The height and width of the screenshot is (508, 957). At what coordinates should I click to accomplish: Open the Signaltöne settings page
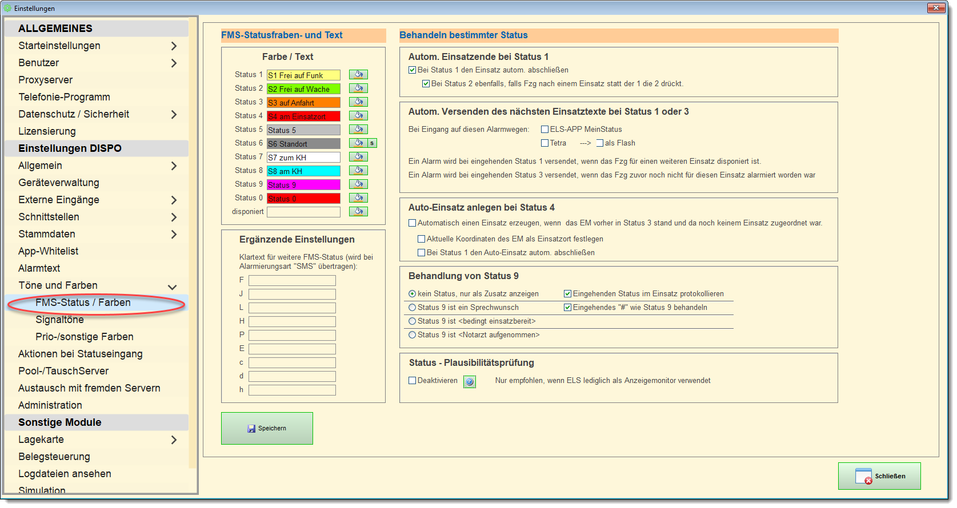click(x=59, y=320)
